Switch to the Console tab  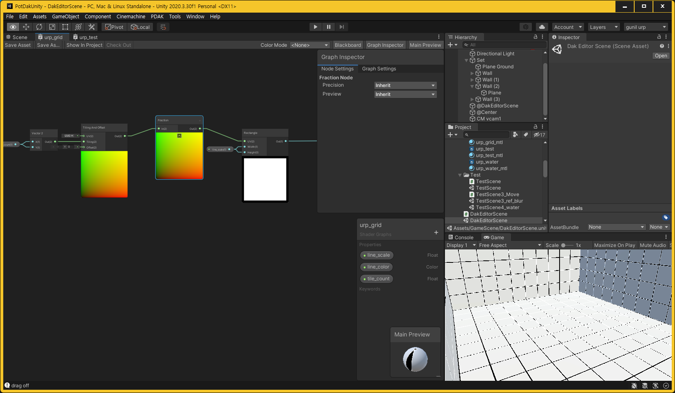click(x=461, y=237)
